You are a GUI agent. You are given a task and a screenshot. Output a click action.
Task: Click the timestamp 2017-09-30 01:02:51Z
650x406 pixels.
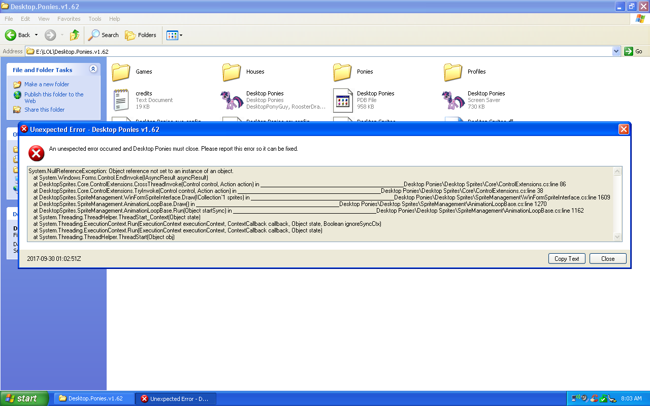click(54, 259)
